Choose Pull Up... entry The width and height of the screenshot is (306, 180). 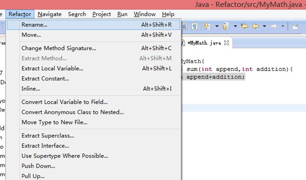point(93,176)
